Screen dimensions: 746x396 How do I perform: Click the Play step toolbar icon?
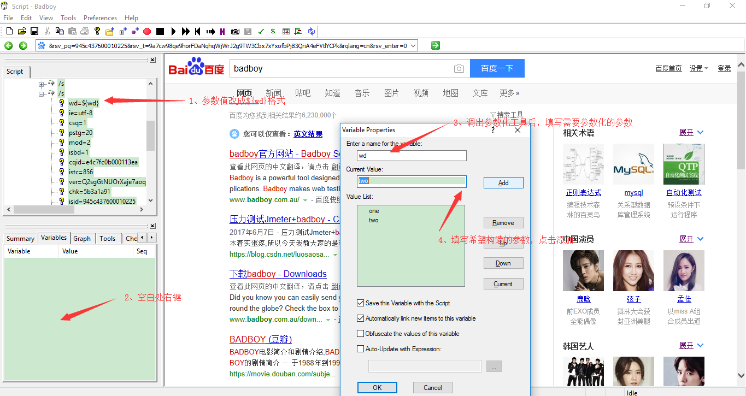pos(174,31)
